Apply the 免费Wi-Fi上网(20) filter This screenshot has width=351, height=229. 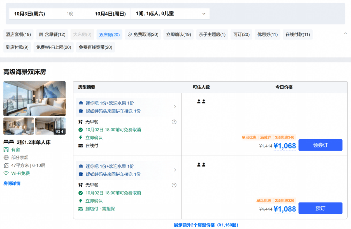54,47
